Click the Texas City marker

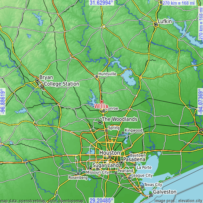point(142,187)
